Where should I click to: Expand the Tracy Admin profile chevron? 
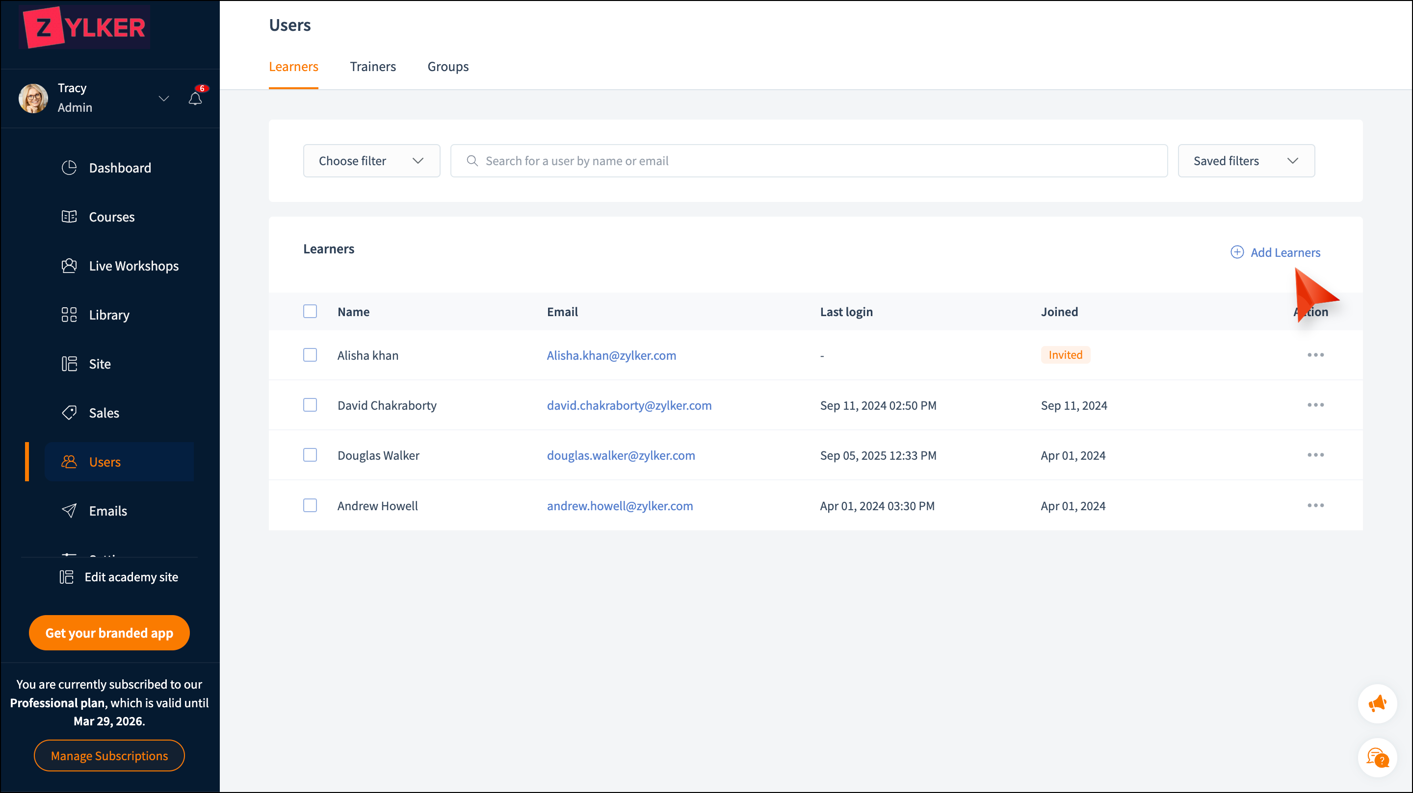(163, 99)
